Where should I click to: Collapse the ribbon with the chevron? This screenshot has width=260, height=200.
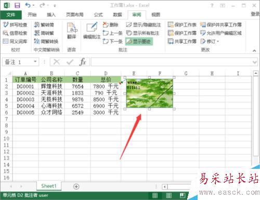click(x=254, y=50)
